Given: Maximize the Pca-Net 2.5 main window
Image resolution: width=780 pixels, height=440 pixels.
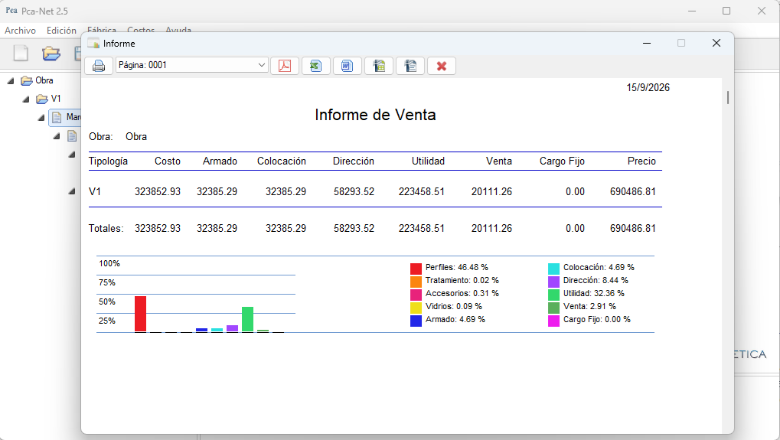Looking at the screenshot, I should 726,11.
